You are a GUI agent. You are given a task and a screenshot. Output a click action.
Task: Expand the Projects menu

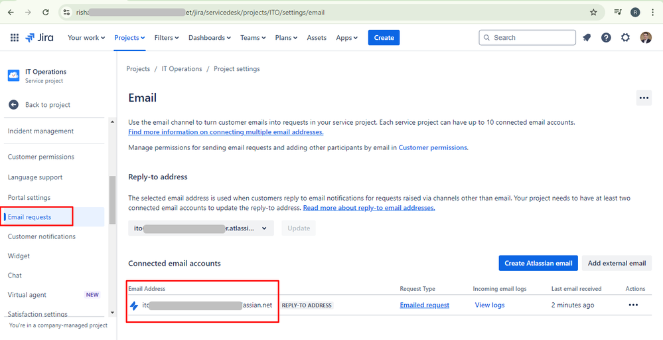point(129,38)
